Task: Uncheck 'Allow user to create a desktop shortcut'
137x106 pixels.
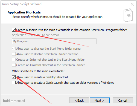Action: (14, 77)
